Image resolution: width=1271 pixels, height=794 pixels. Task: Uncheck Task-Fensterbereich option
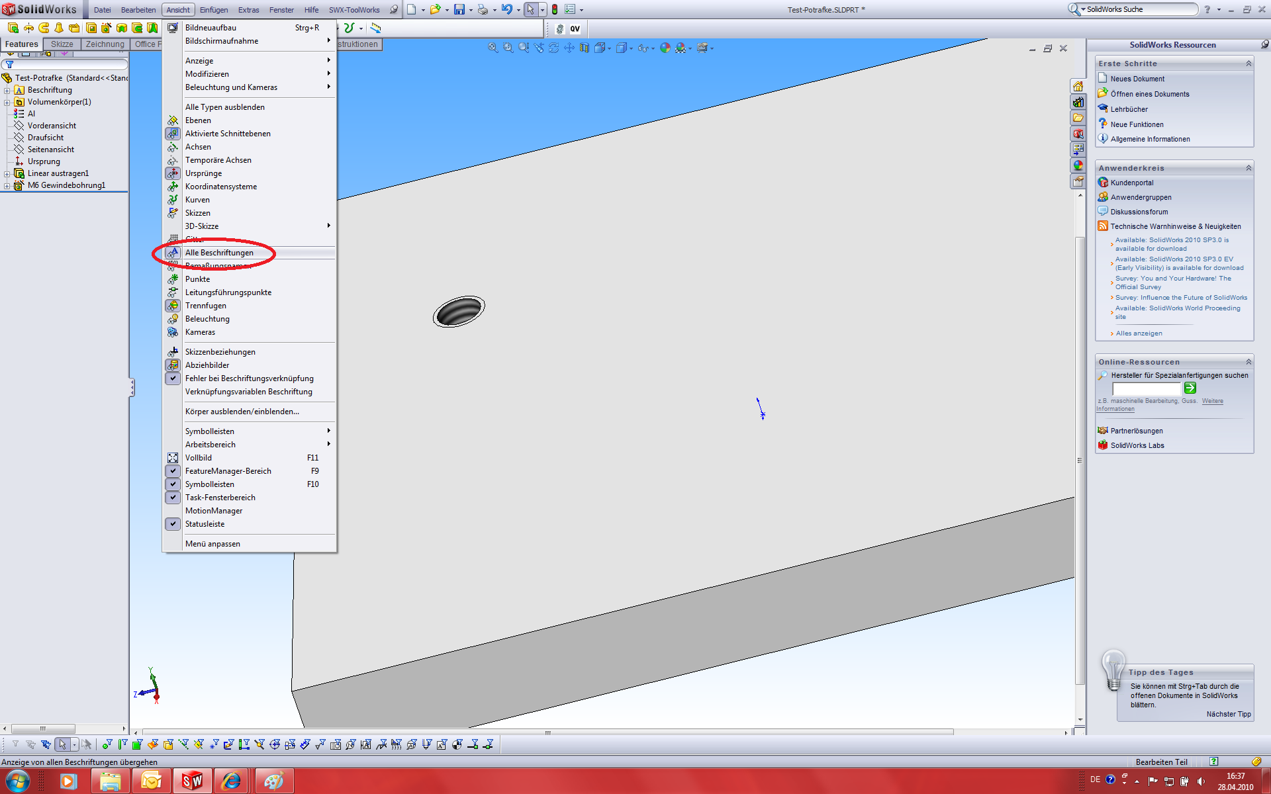pyautogui.click(x=250, y=498)
